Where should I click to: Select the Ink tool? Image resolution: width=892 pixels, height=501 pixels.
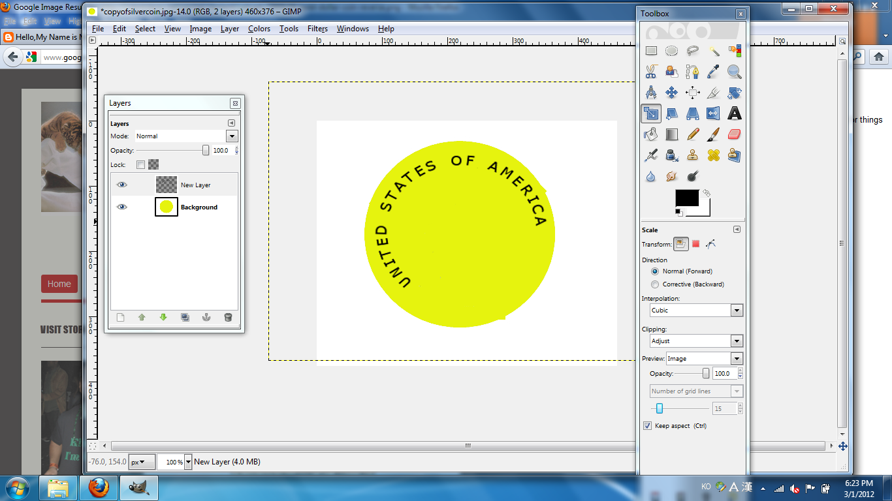point(672,155)
